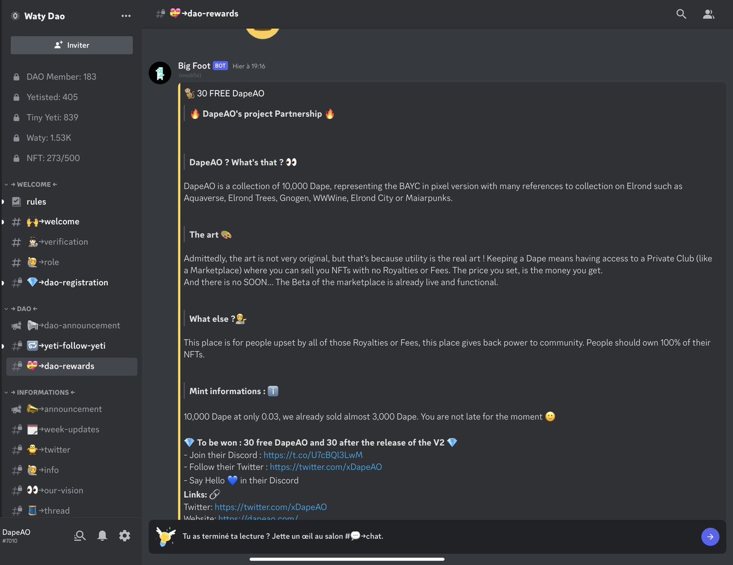This screenshot has height=565, width=733.
Task: Click the Waty Dao server badge icon
Action: click(15, 16)
